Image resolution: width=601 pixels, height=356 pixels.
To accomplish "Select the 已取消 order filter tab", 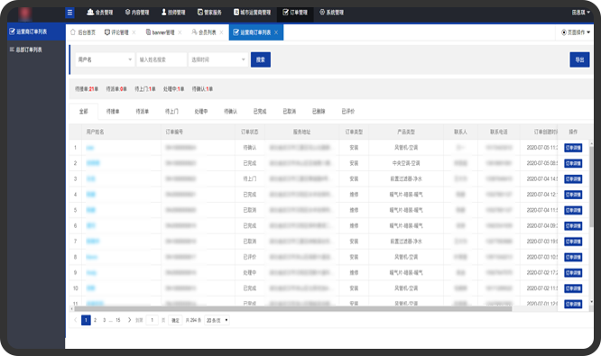I will (290, 112).
